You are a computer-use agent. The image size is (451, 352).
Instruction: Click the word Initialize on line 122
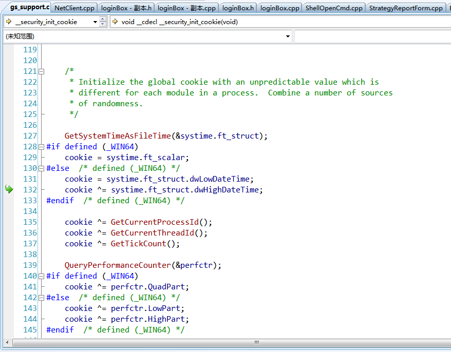(x=102, y=82)
